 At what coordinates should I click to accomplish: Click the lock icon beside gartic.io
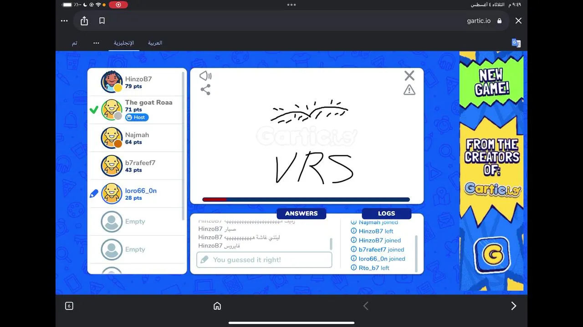[500, 21]
